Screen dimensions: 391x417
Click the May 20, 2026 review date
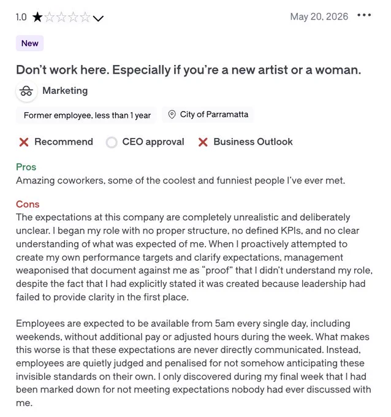[319, 17]
